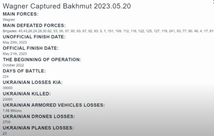The height and width of the screenshot is (136, 214).
Task: Select the MAIN DEFEATED FORCES heading
Action: (x=34, y=26)
